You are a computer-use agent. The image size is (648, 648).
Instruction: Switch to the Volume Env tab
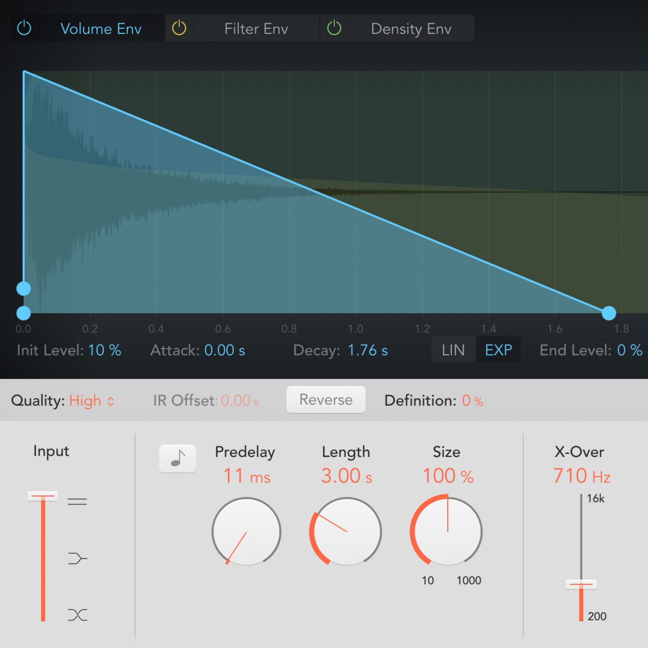pyautogui.click(x=101, y=29)
